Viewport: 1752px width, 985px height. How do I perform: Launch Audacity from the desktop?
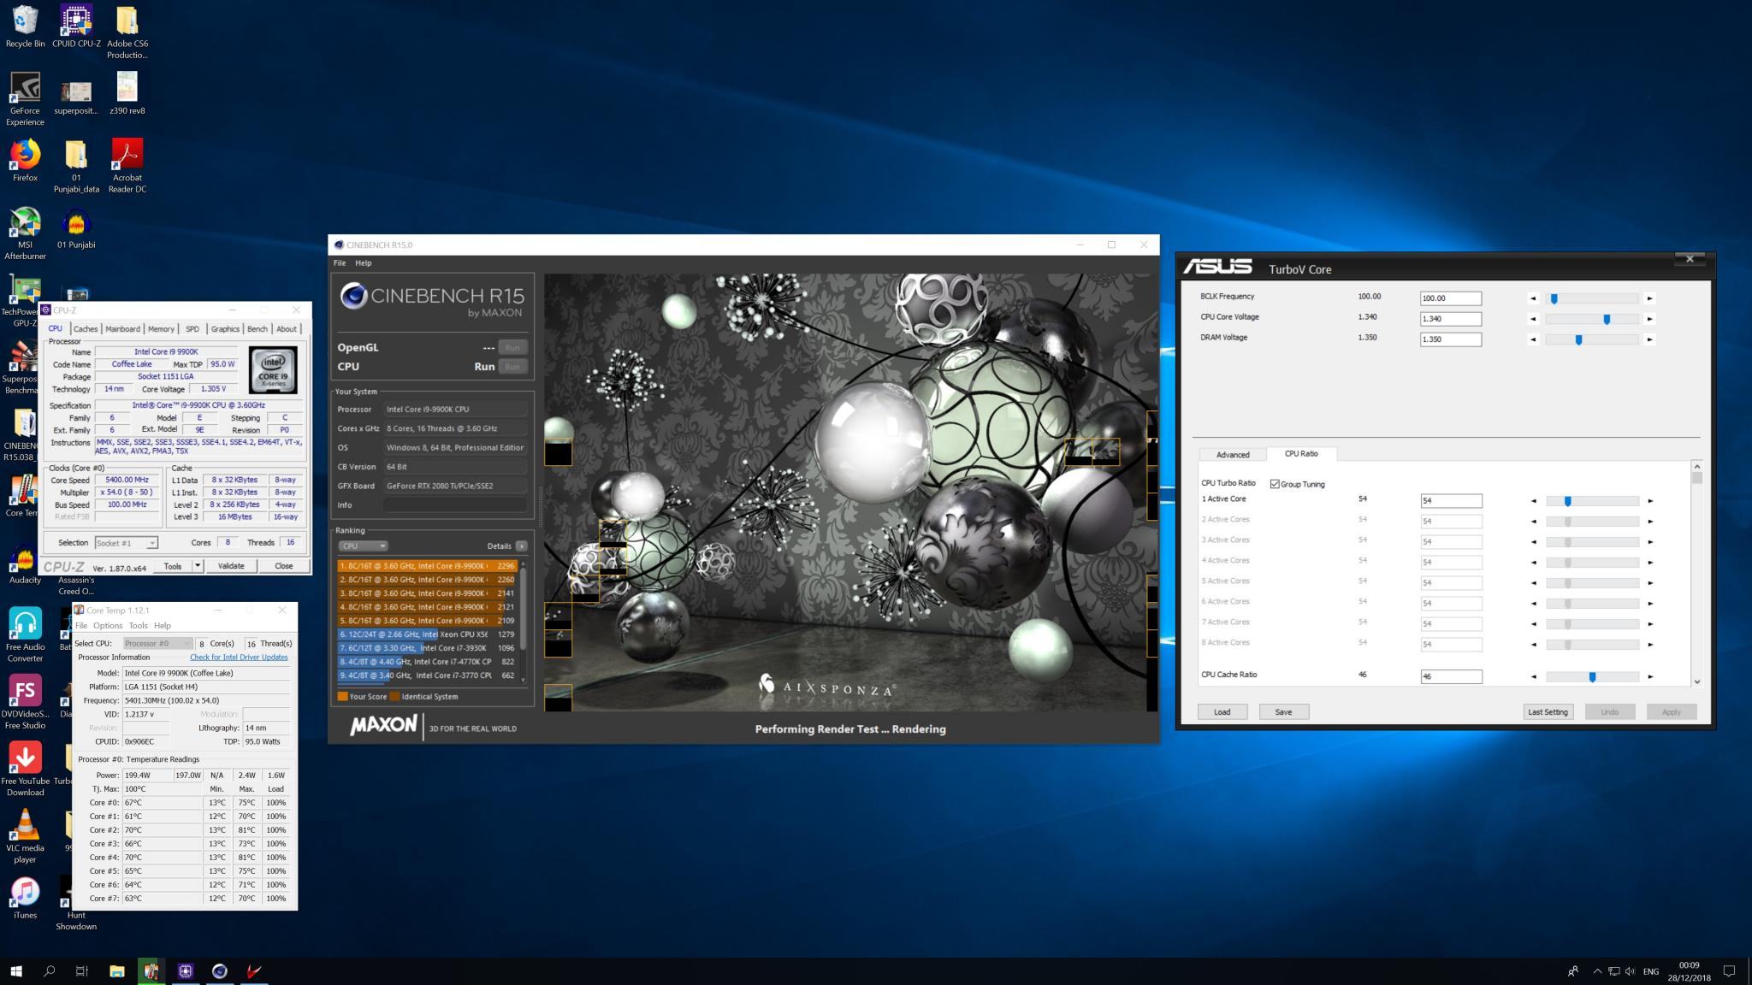point(25,563)
